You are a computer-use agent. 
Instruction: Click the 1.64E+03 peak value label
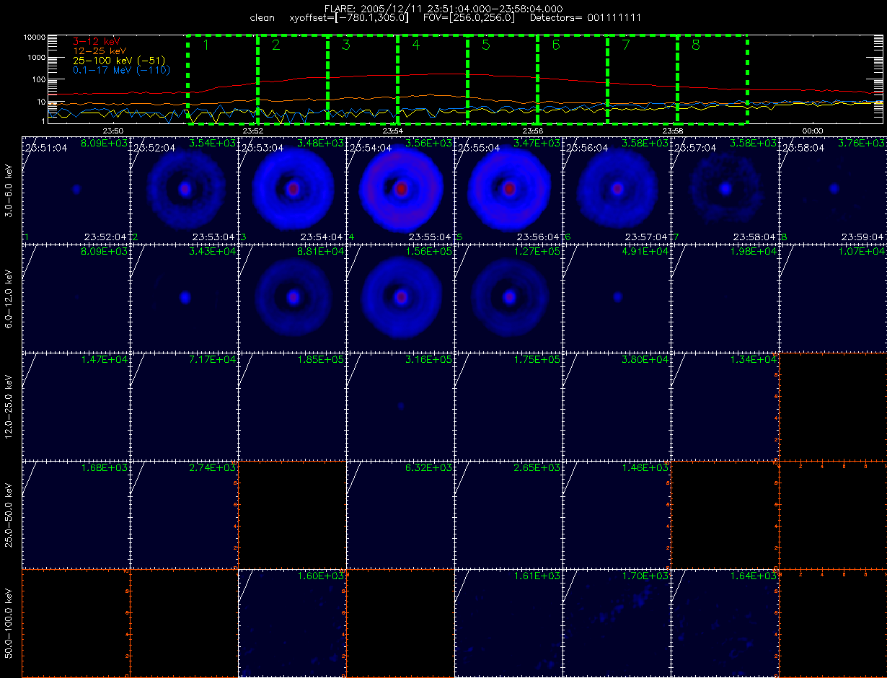click(754, 576)
